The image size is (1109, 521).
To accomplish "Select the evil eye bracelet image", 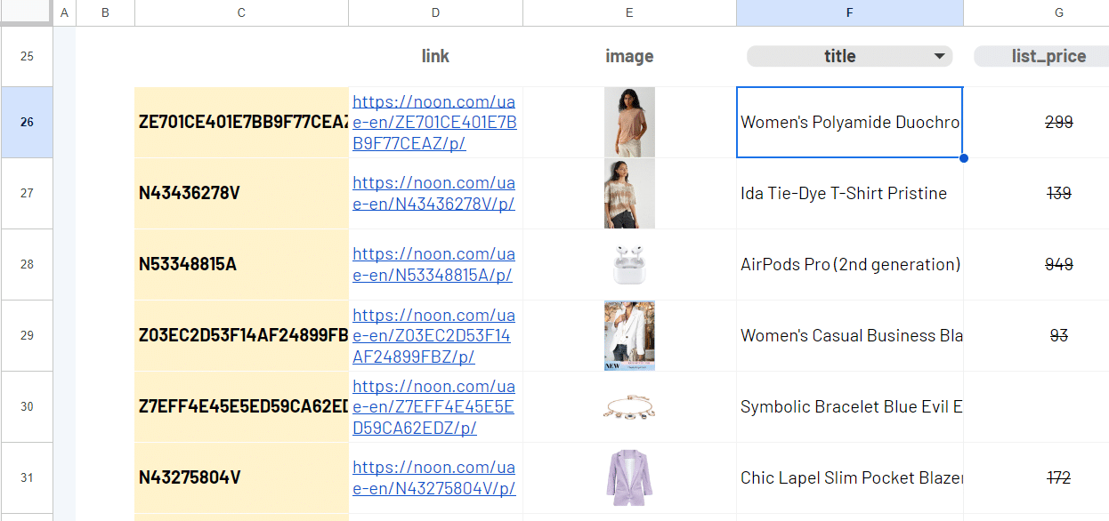I will tap(629, 407).
